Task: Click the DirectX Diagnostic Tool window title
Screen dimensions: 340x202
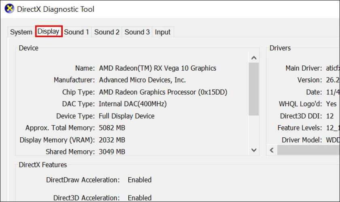Action: [55, 9]
